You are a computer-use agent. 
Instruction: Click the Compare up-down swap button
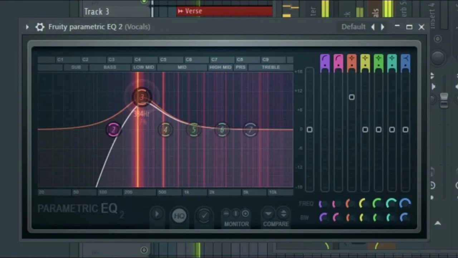[x=283, y=214]
